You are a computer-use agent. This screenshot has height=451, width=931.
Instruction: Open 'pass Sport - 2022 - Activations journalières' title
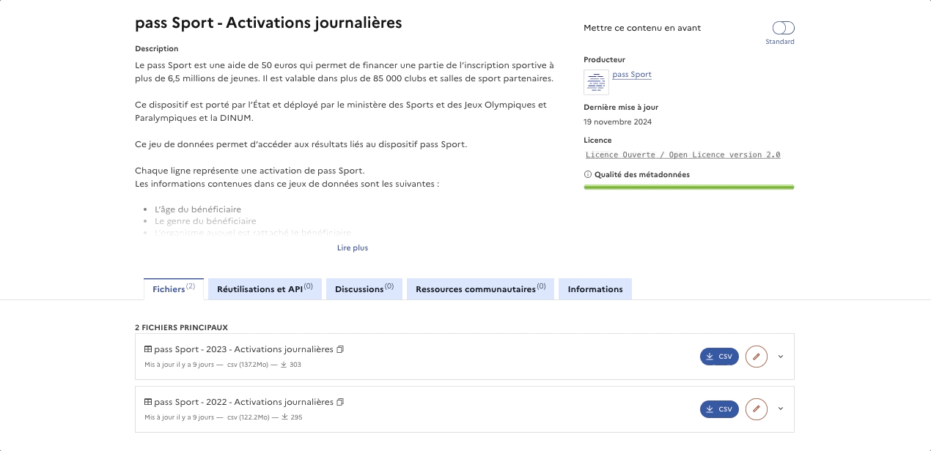[x=243, y=402]
